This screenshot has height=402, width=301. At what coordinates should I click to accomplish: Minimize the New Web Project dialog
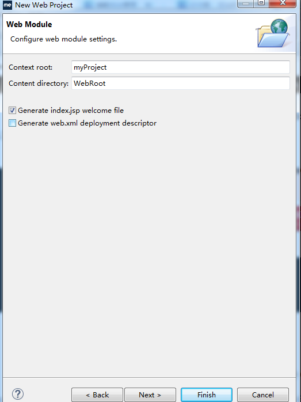click(x=246, y=3)
